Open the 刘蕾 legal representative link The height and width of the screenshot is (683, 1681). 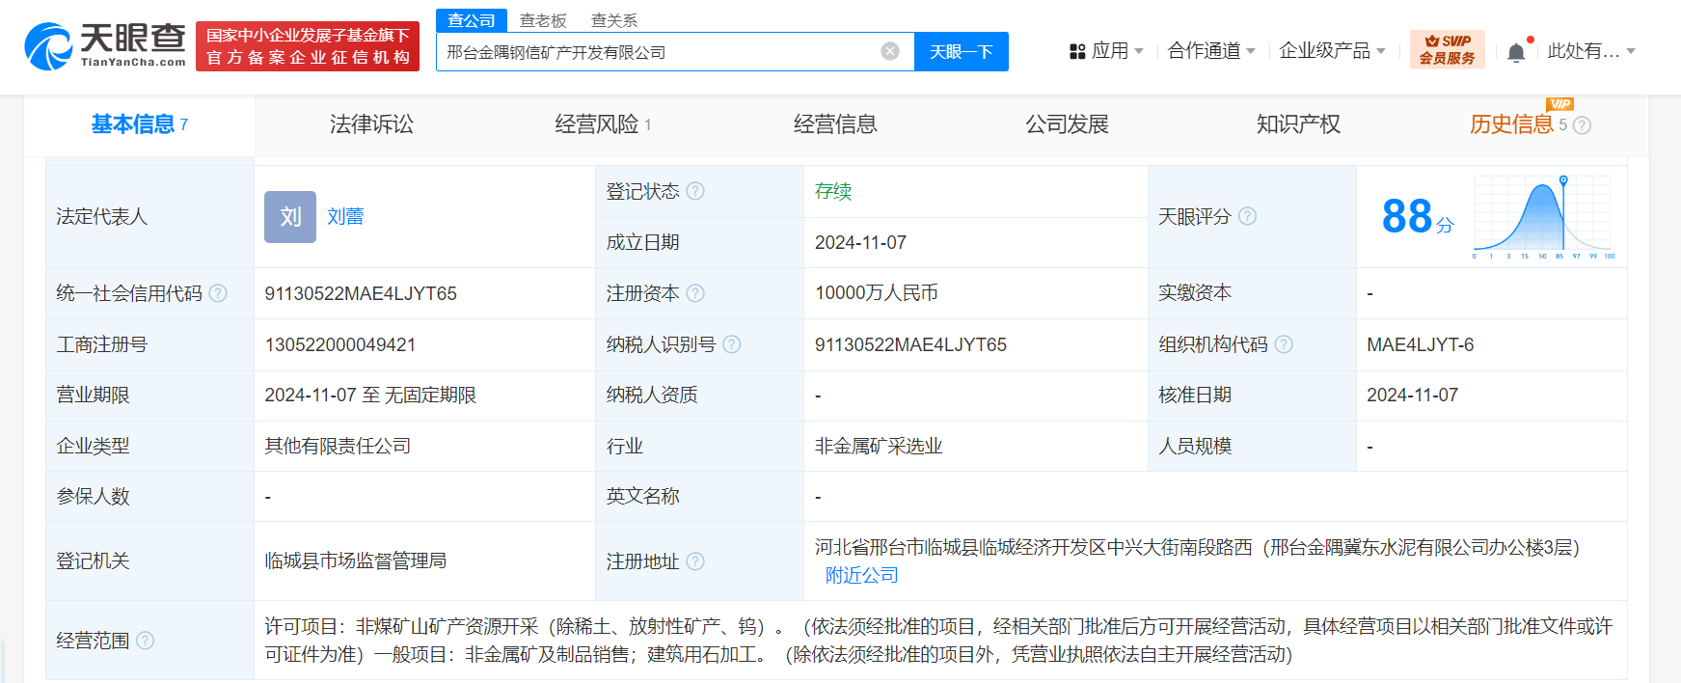pyautogui.click(x=345, y=216)
